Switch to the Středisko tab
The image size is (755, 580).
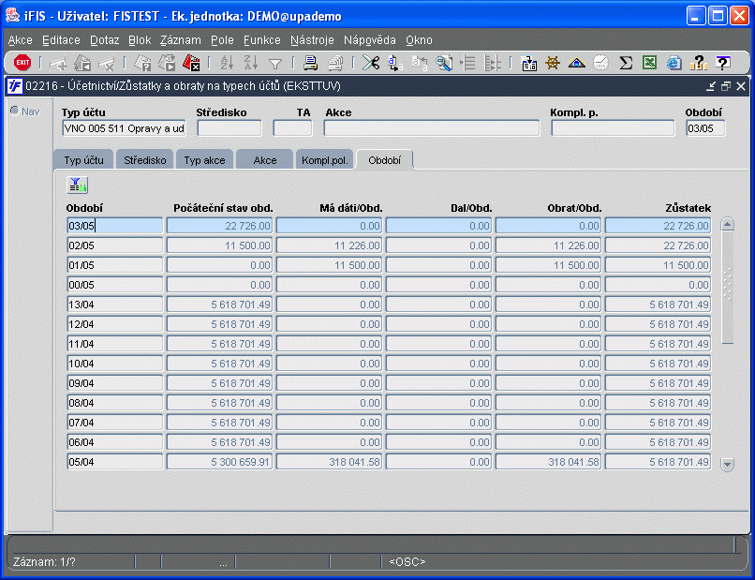pyautogui.click(x=145, y=160)
